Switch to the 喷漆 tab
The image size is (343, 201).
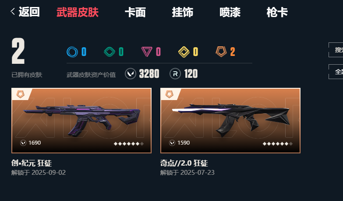coord(230,12)
